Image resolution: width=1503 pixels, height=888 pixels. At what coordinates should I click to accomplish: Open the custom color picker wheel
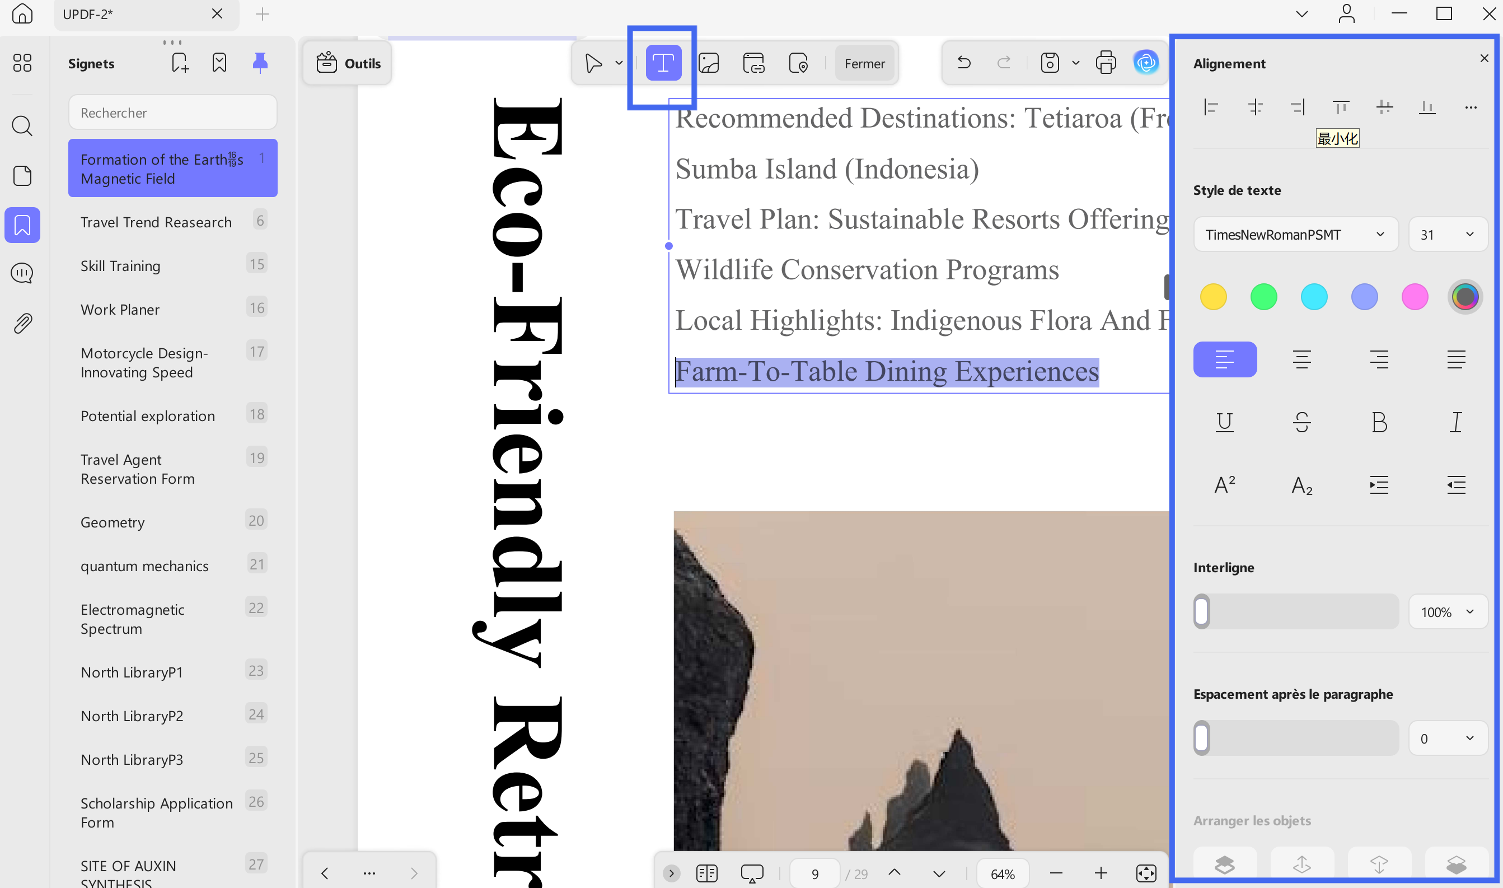(1465, 297)
